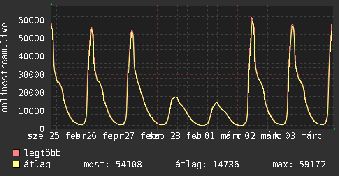Image resolution: width=339 pixels, height=176 pixels.
Task: Click the '02 márc' date label
Action: pyautogui.click(x=262, y=136)
